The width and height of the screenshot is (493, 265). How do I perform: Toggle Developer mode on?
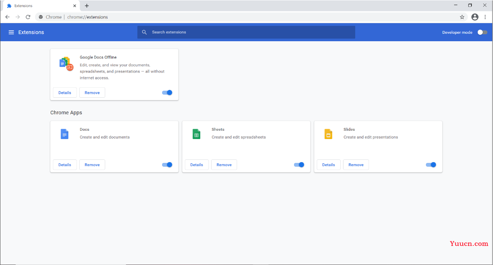482,32
